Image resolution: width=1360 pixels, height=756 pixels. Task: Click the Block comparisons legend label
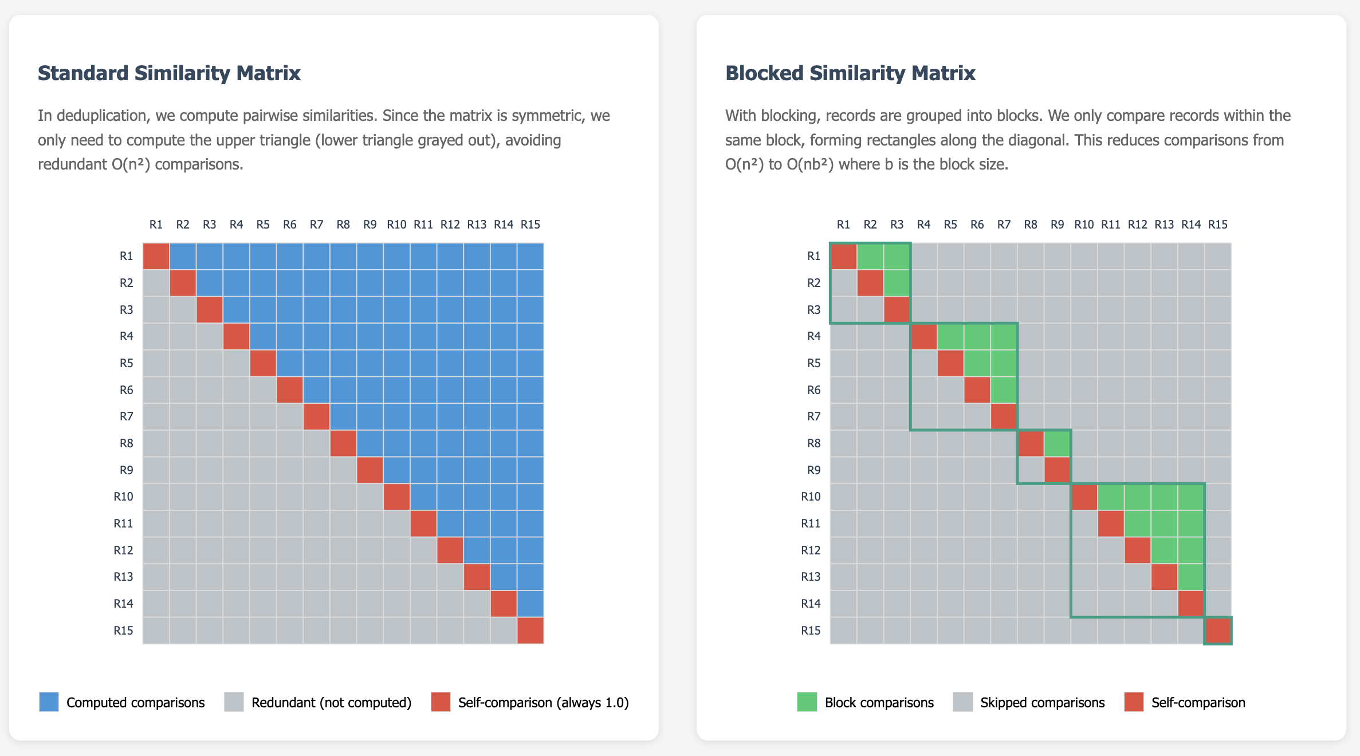click(x=879, y=703)
